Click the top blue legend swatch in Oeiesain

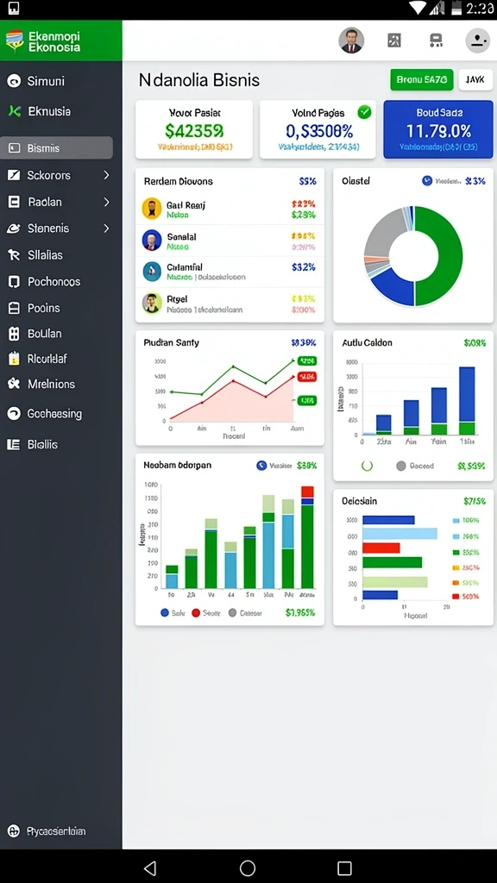(x=456, y=521)
